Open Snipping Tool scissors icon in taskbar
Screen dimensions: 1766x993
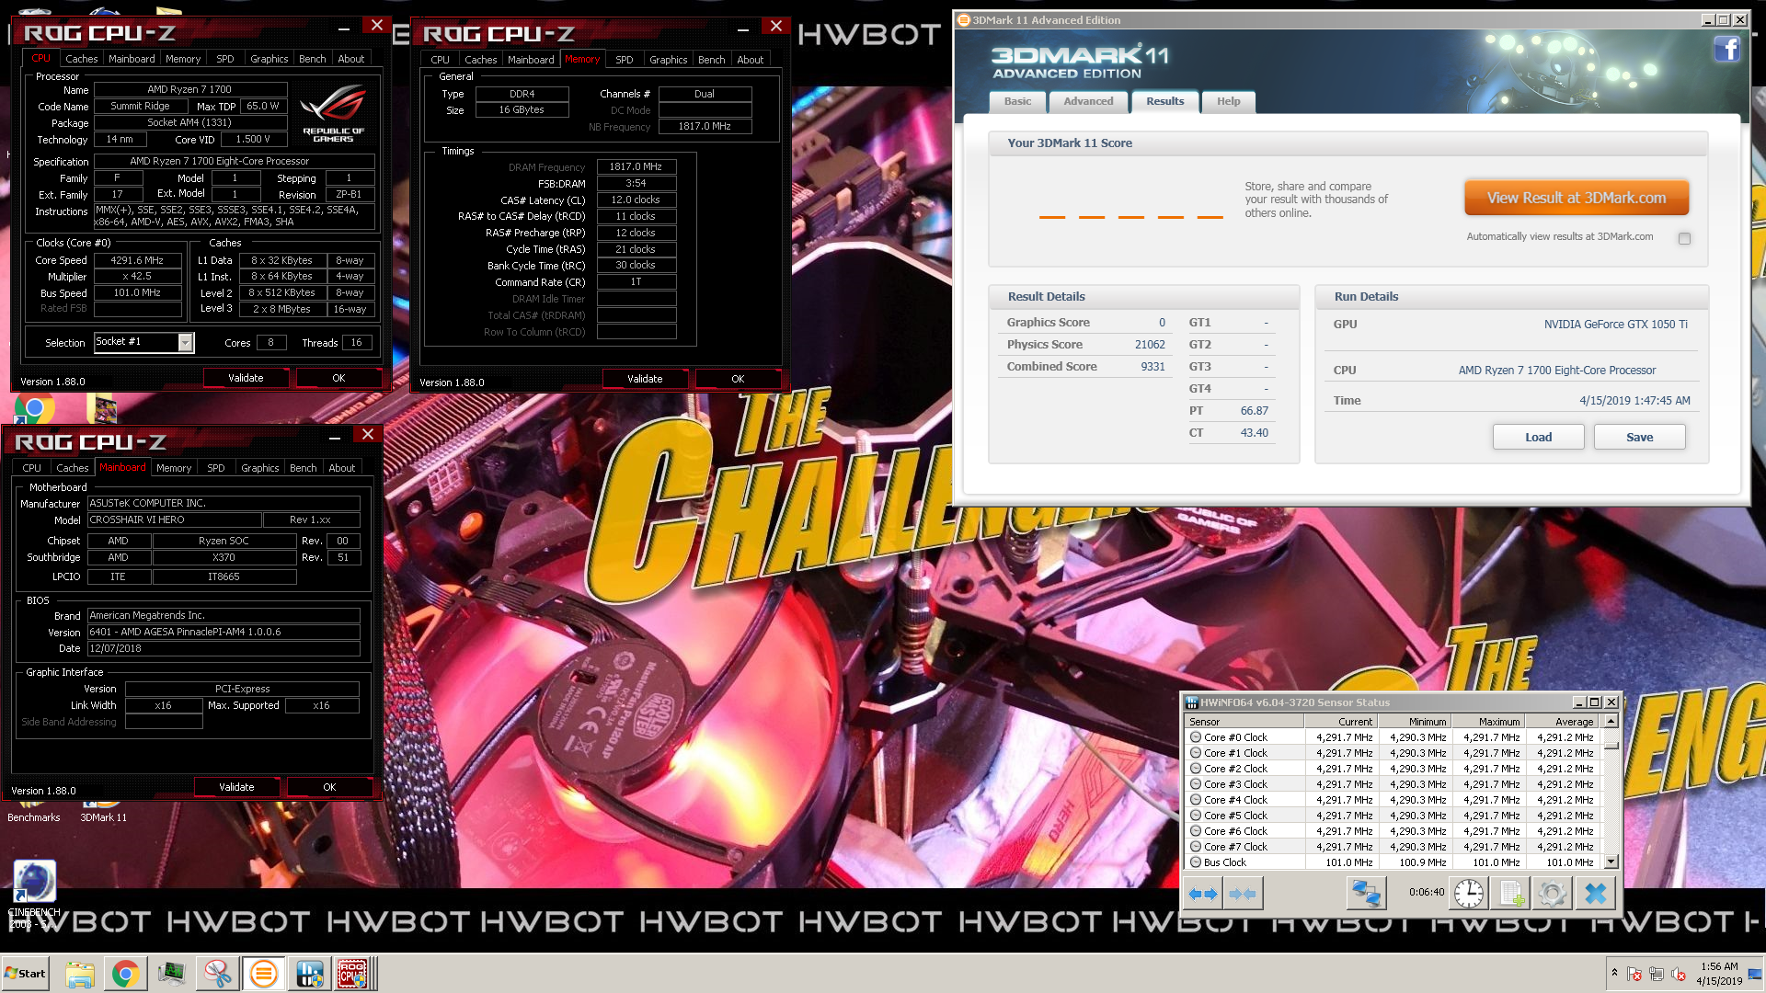pos(217,974)
